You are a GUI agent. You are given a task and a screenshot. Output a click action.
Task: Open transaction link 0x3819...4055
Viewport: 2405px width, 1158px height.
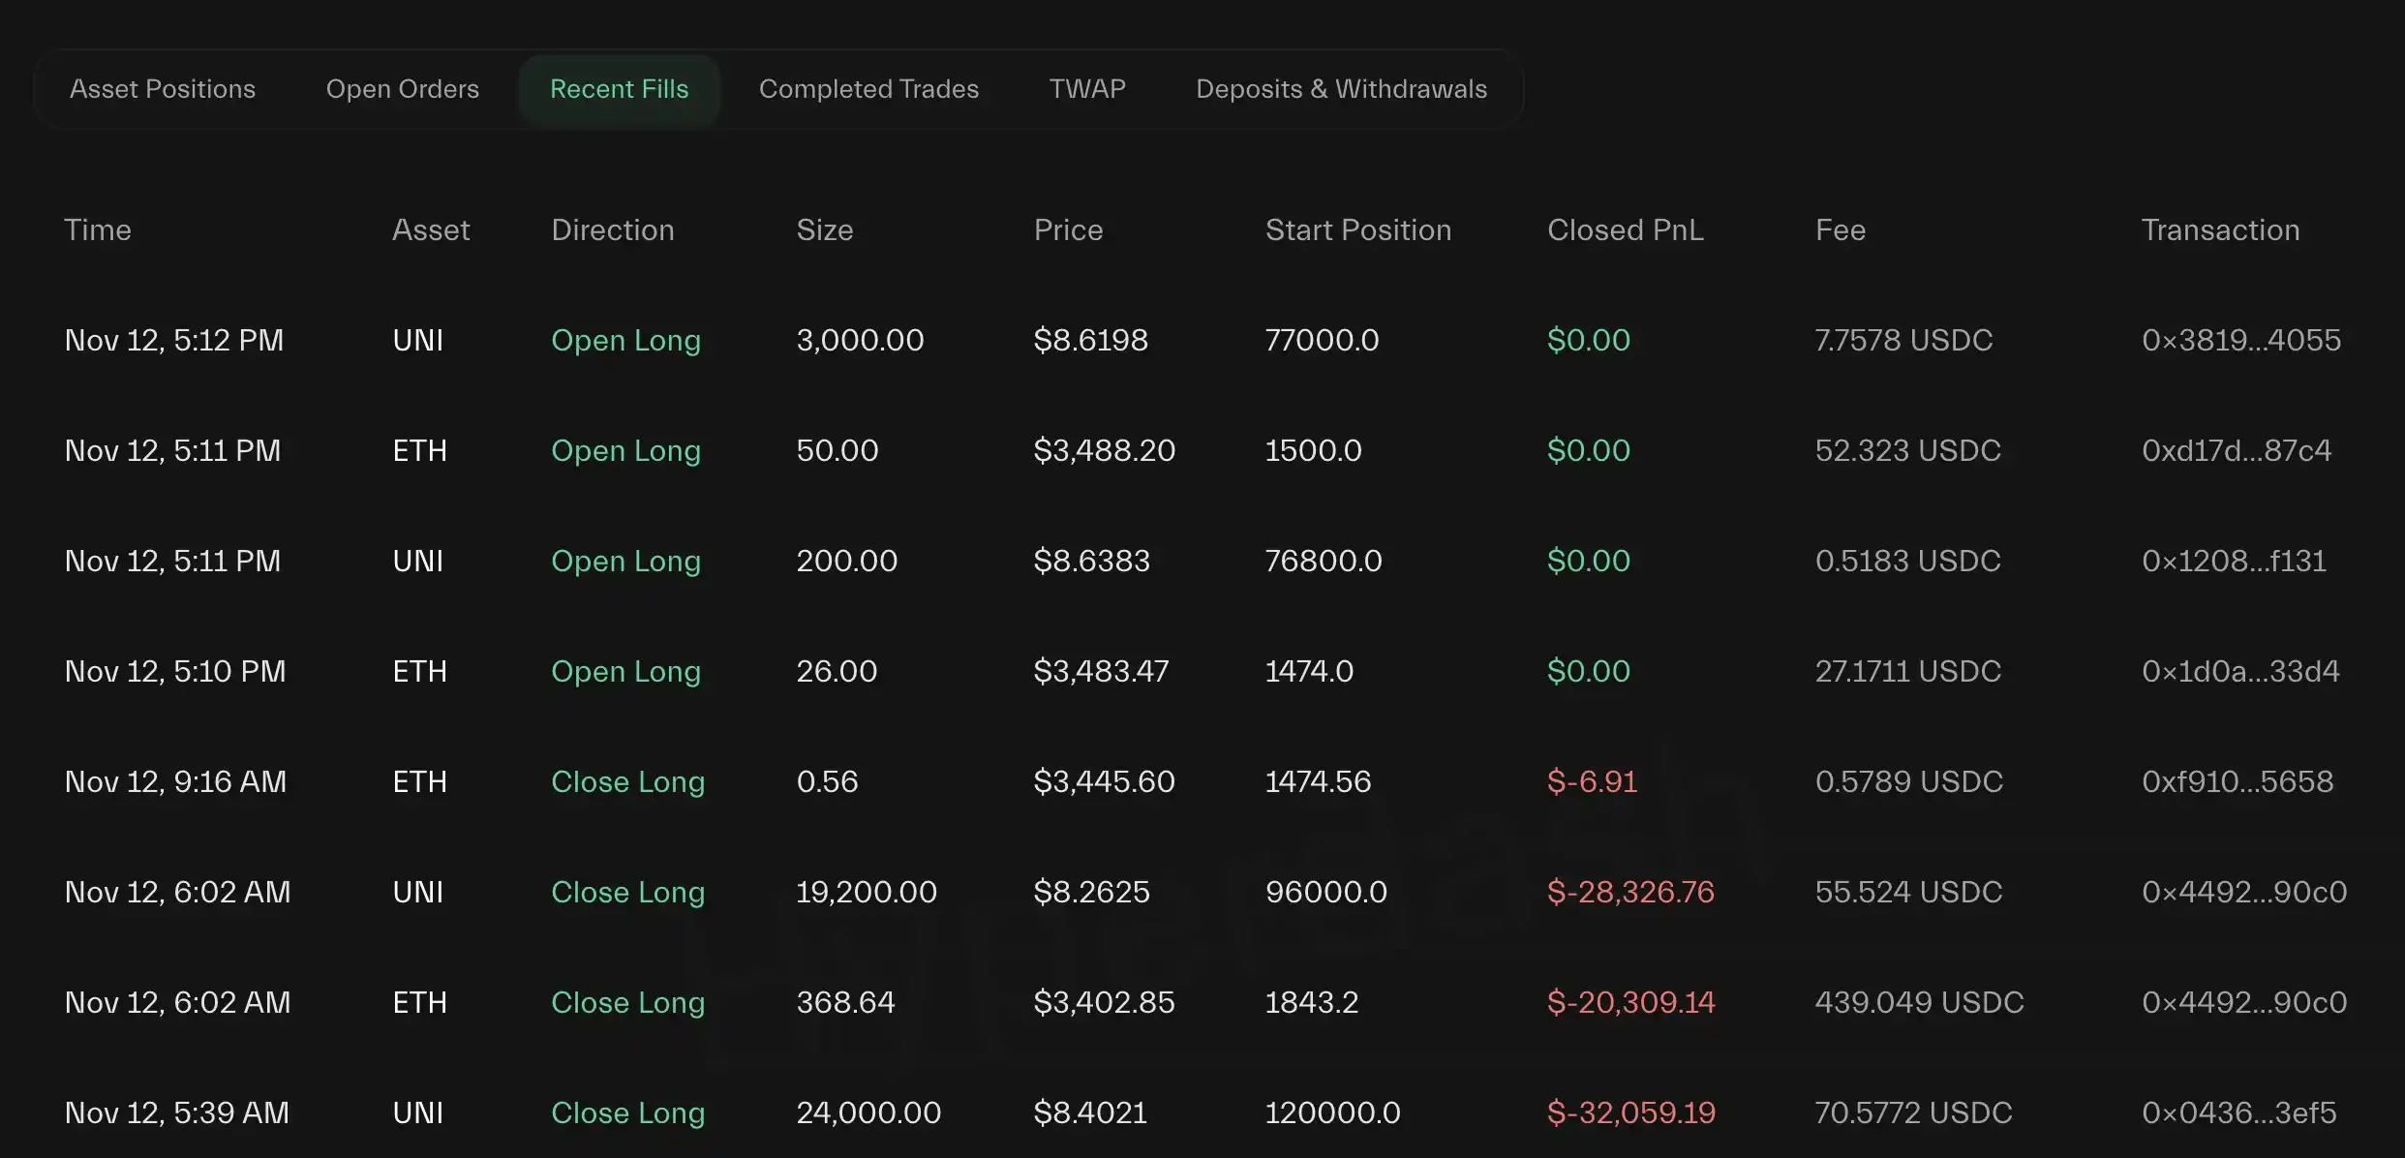click(2240, 340)
